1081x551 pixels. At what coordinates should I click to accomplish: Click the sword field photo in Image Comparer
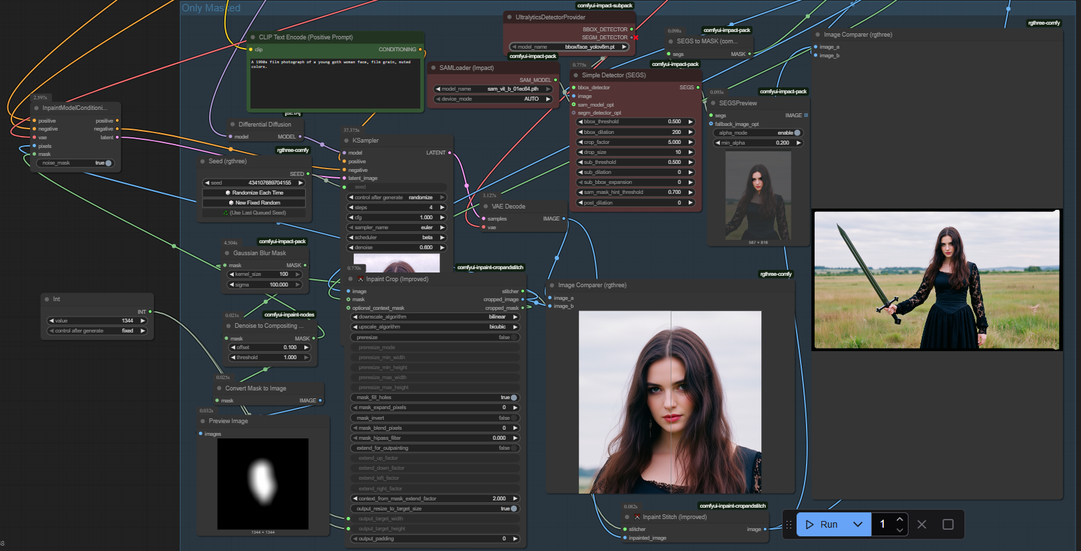[x=936, y=280]
